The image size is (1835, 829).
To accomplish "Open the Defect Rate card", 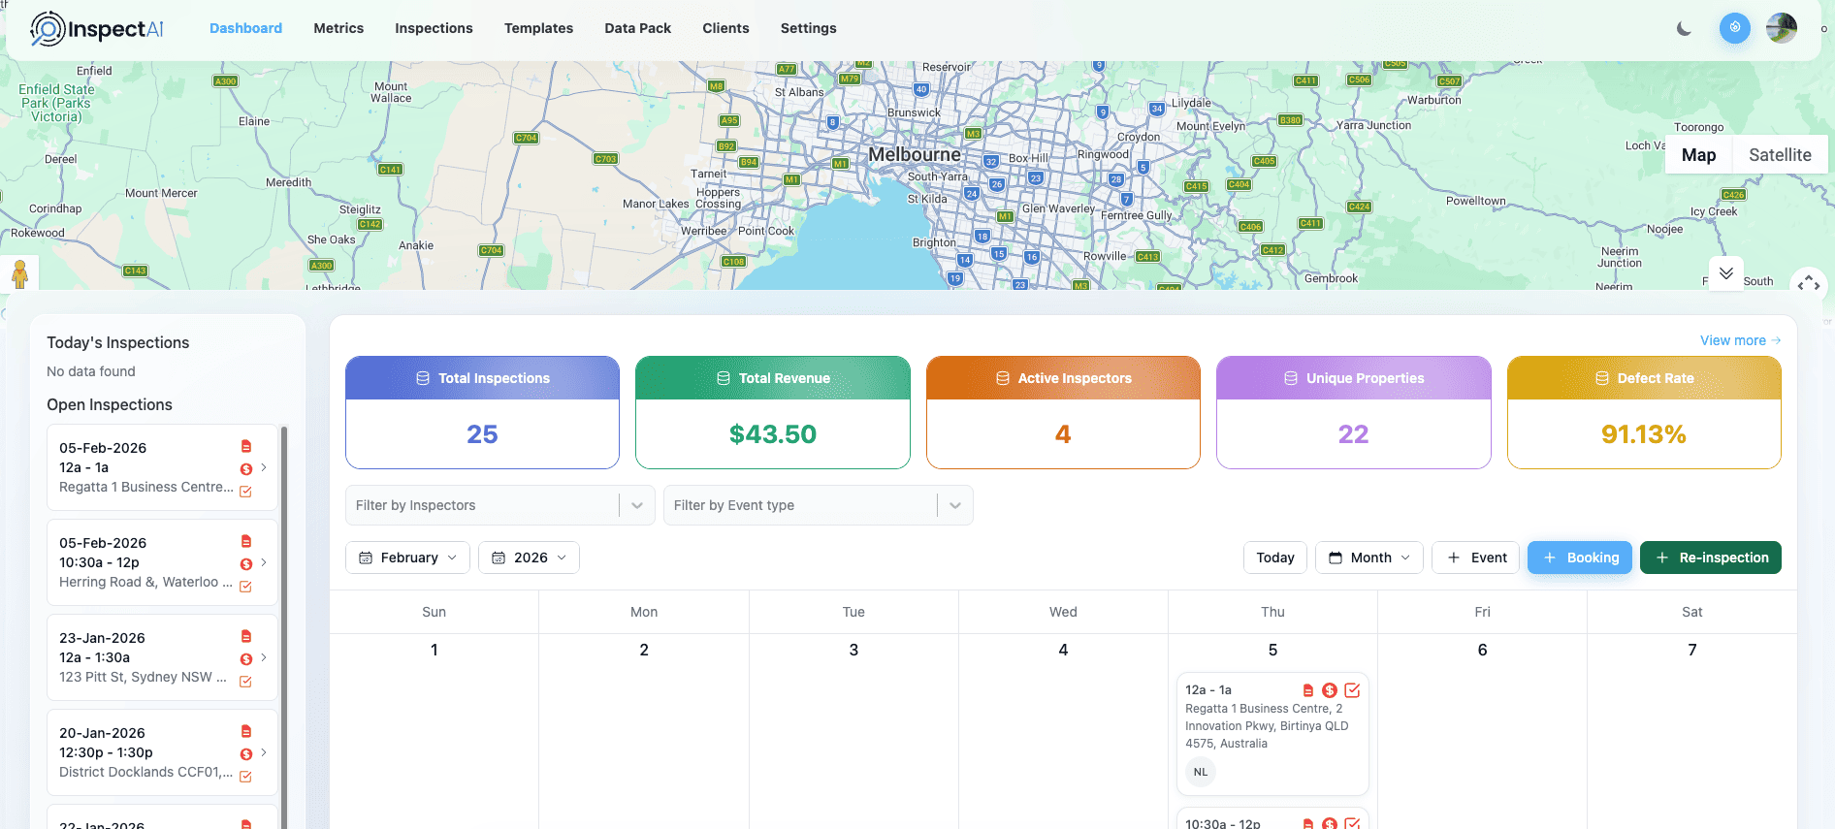I will (1644, 412).
